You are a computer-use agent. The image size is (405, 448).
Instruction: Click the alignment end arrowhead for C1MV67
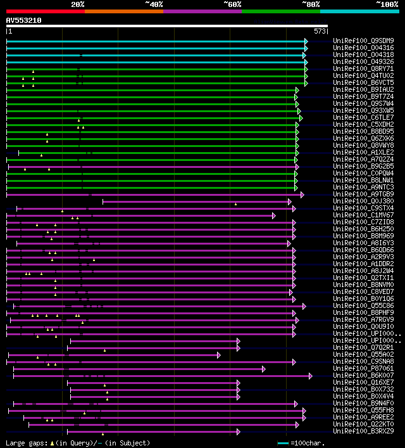click(274, 215)
